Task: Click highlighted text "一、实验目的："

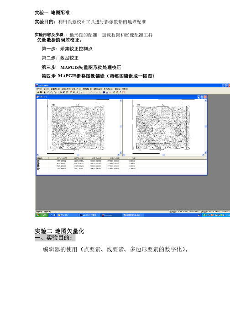Action: point(55,238)
